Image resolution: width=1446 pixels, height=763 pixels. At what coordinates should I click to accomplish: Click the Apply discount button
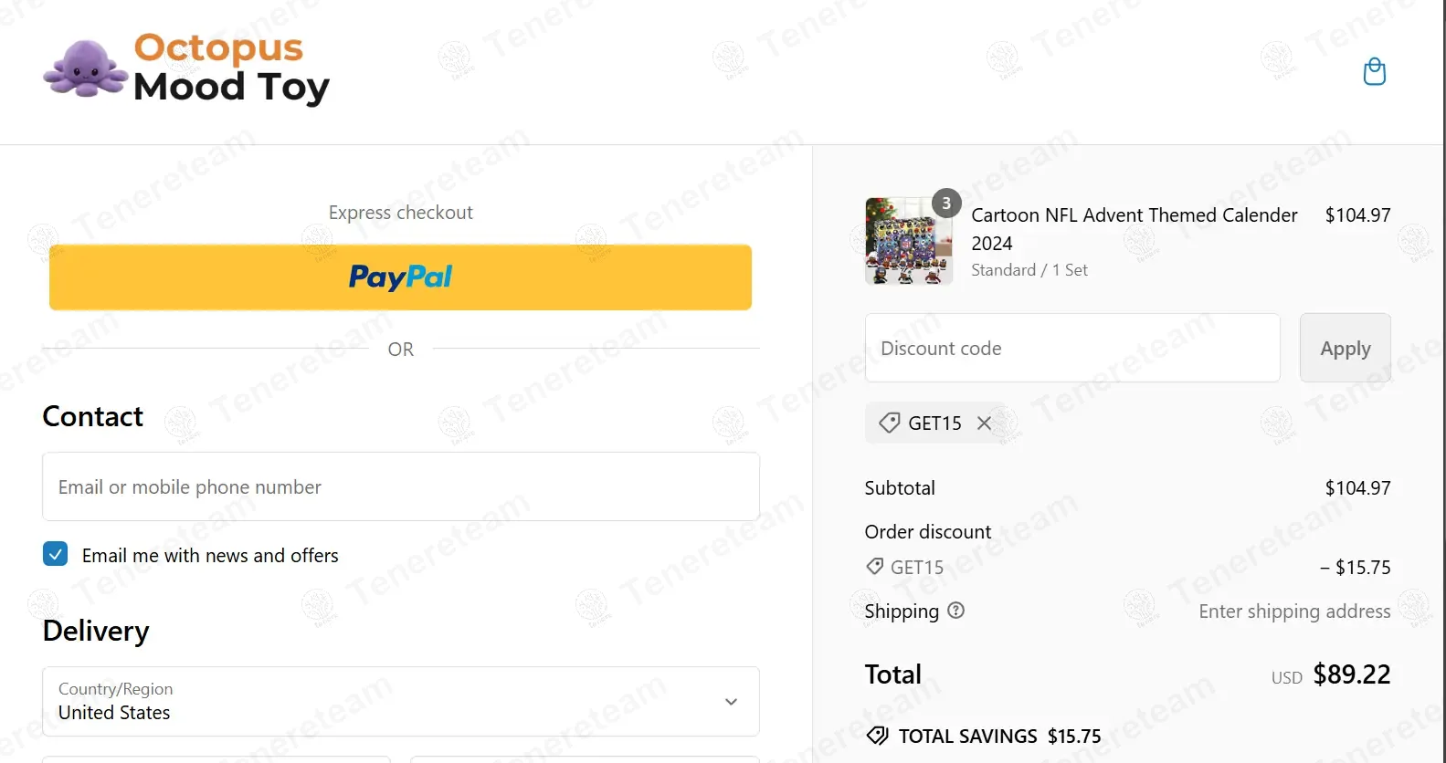(x=1345, y=348)
